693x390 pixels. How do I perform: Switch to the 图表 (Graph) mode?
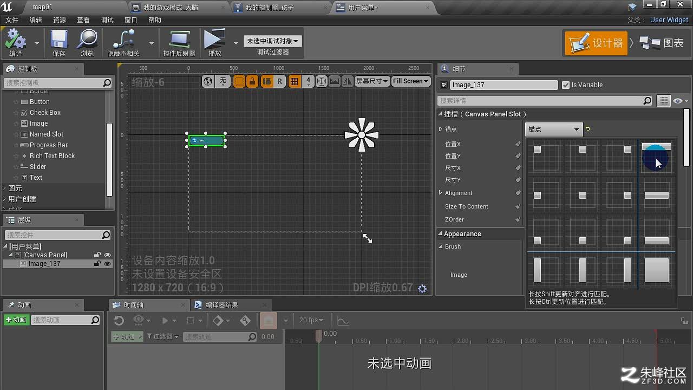tap(663, 43)
